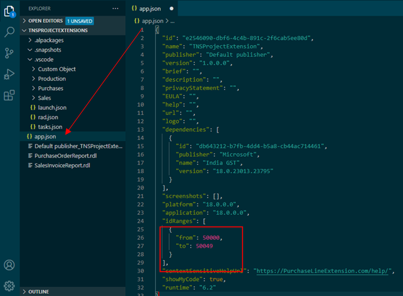Collapse the .snapshots folder
Image resolution: width=403 pixels, height=296 pixels.
click(x=29, y=50)
